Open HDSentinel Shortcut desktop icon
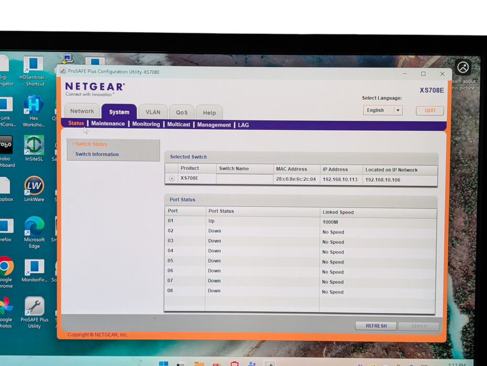The image size is (487, 366). tap(33, 71)
